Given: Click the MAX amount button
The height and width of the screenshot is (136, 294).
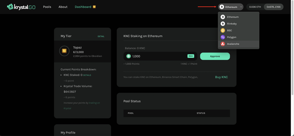Looking at the screenshot, I should (x=191, y=56).
